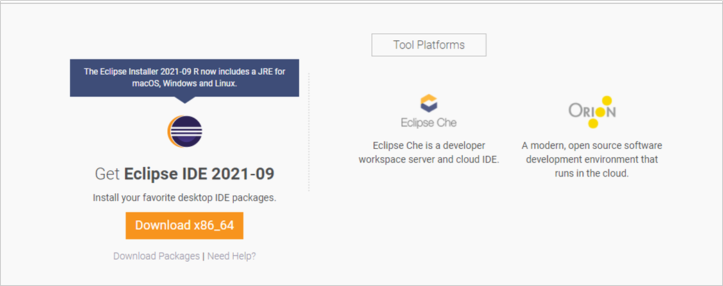723x286 pixels.
Task: Click the Eclipse Che description text
Action: click(x=429, y=153)
